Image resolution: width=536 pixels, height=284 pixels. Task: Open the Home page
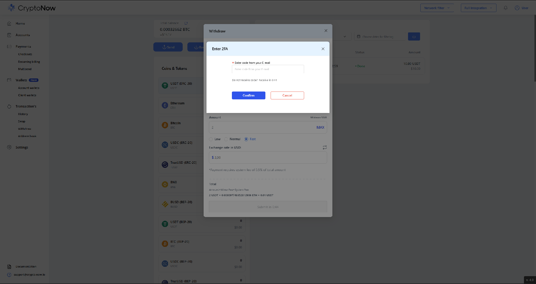pyautogui.click(x=20, y=24)
